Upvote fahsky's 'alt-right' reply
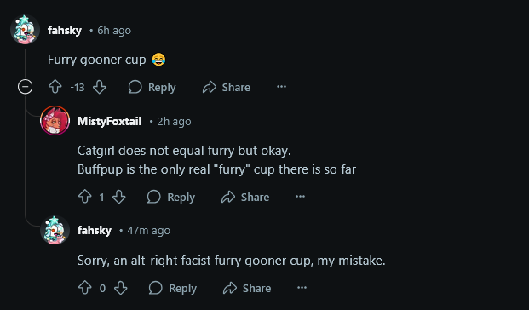529x310 pixels. [x=84, y=288]
